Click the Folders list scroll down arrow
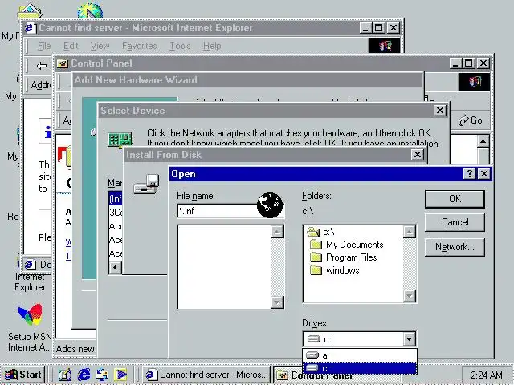Viewport: 514px width, 385px height. tap(409, 296)
